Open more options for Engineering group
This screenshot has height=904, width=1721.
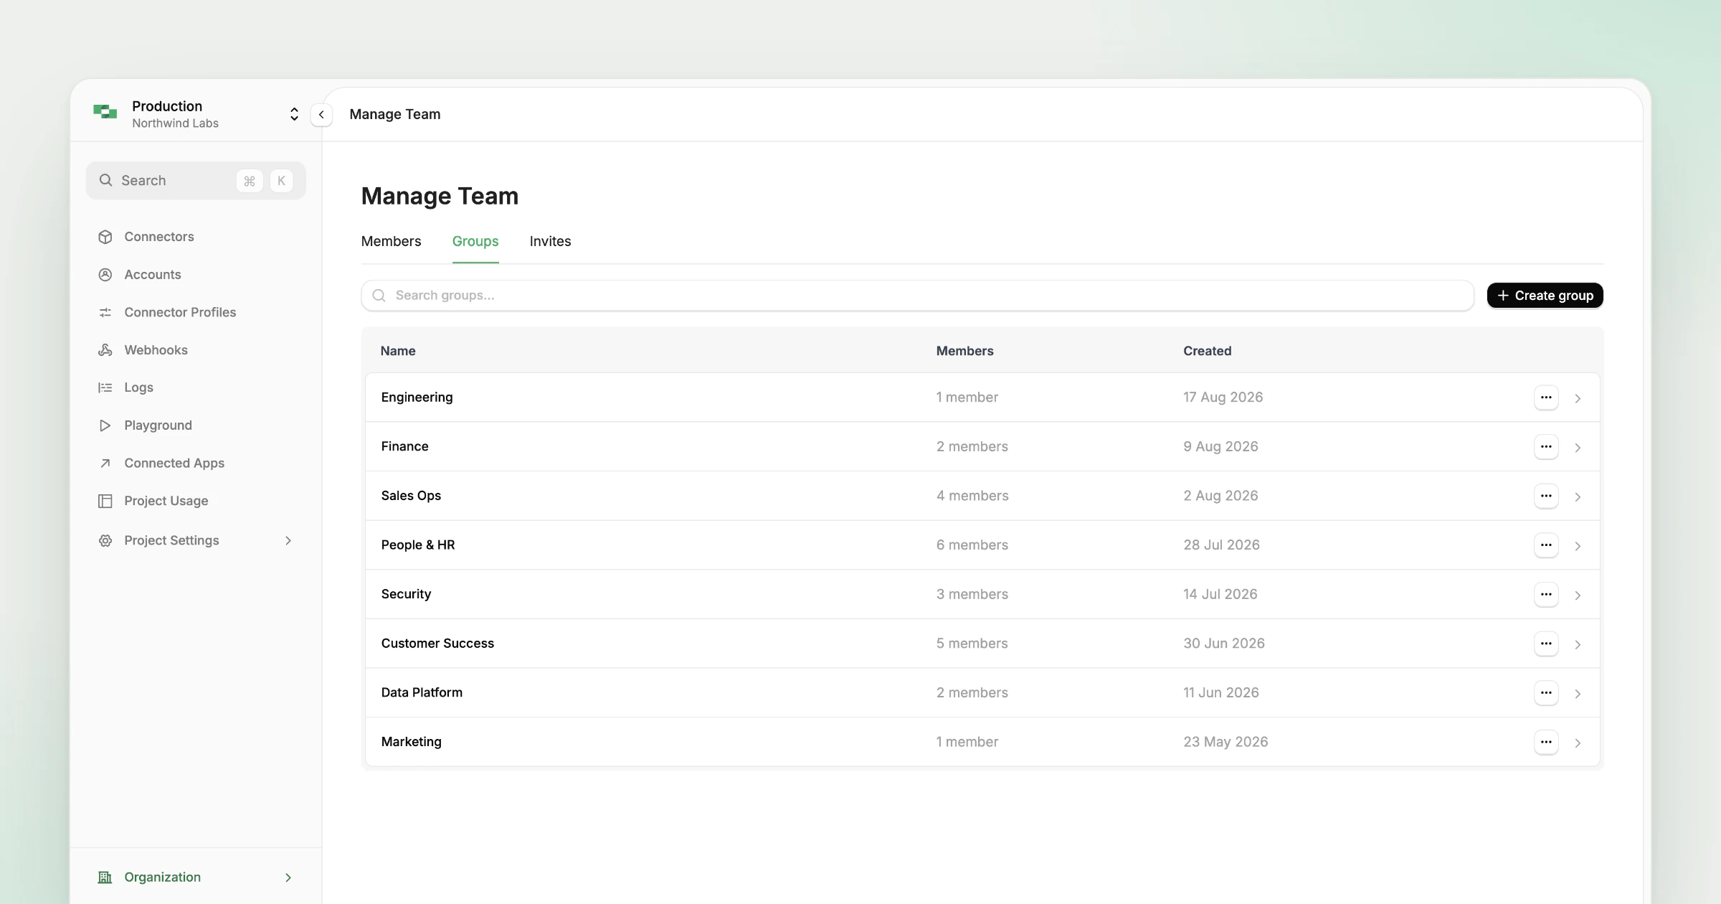(1546, 397)
